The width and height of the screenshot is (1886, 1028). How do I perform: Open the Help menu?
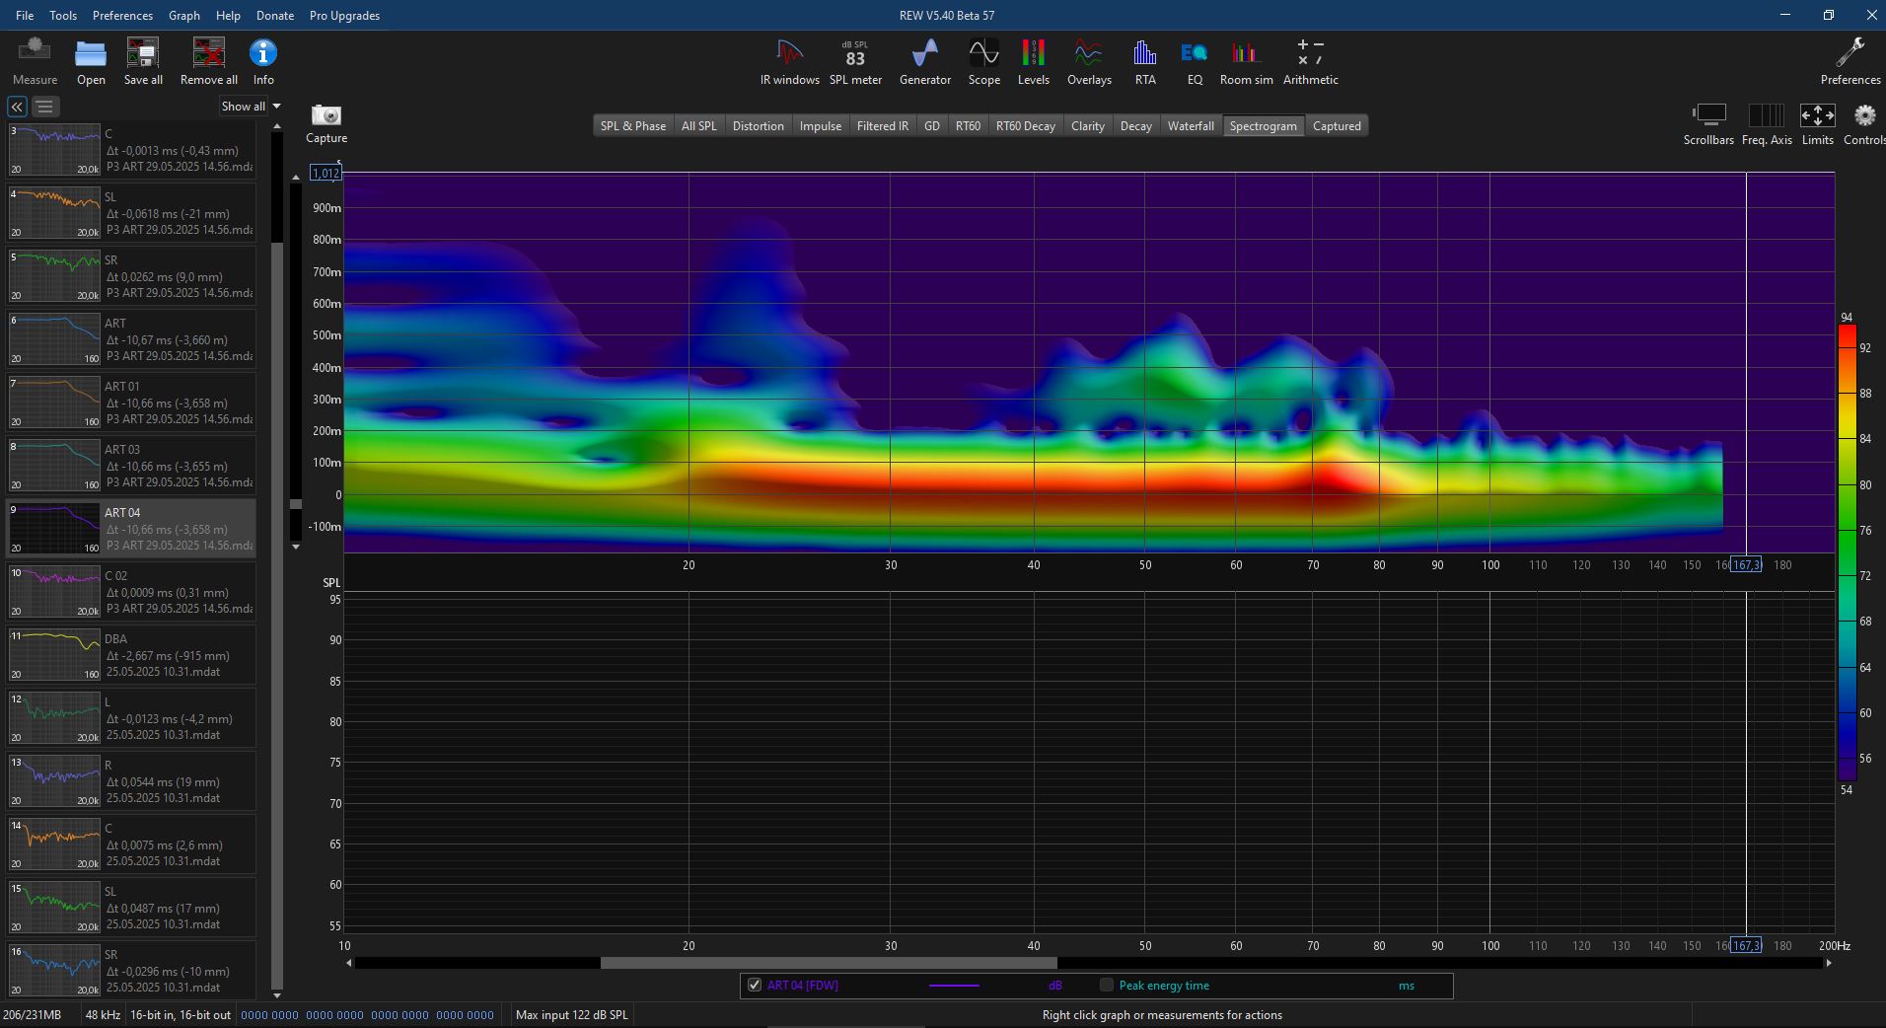point(228,16)
